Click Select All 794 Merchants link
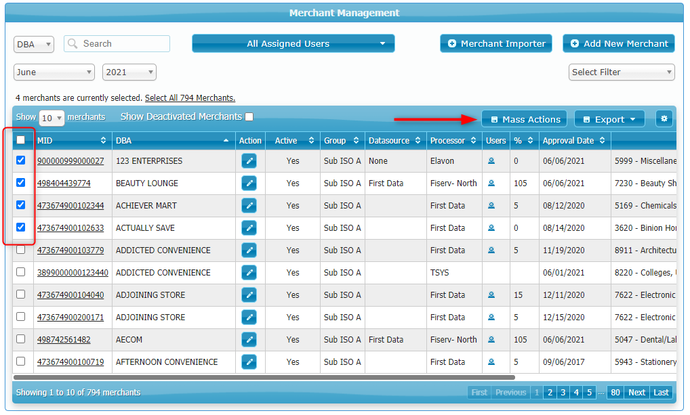The width and height of the screenshot is (690, 415). coord(190,97)
